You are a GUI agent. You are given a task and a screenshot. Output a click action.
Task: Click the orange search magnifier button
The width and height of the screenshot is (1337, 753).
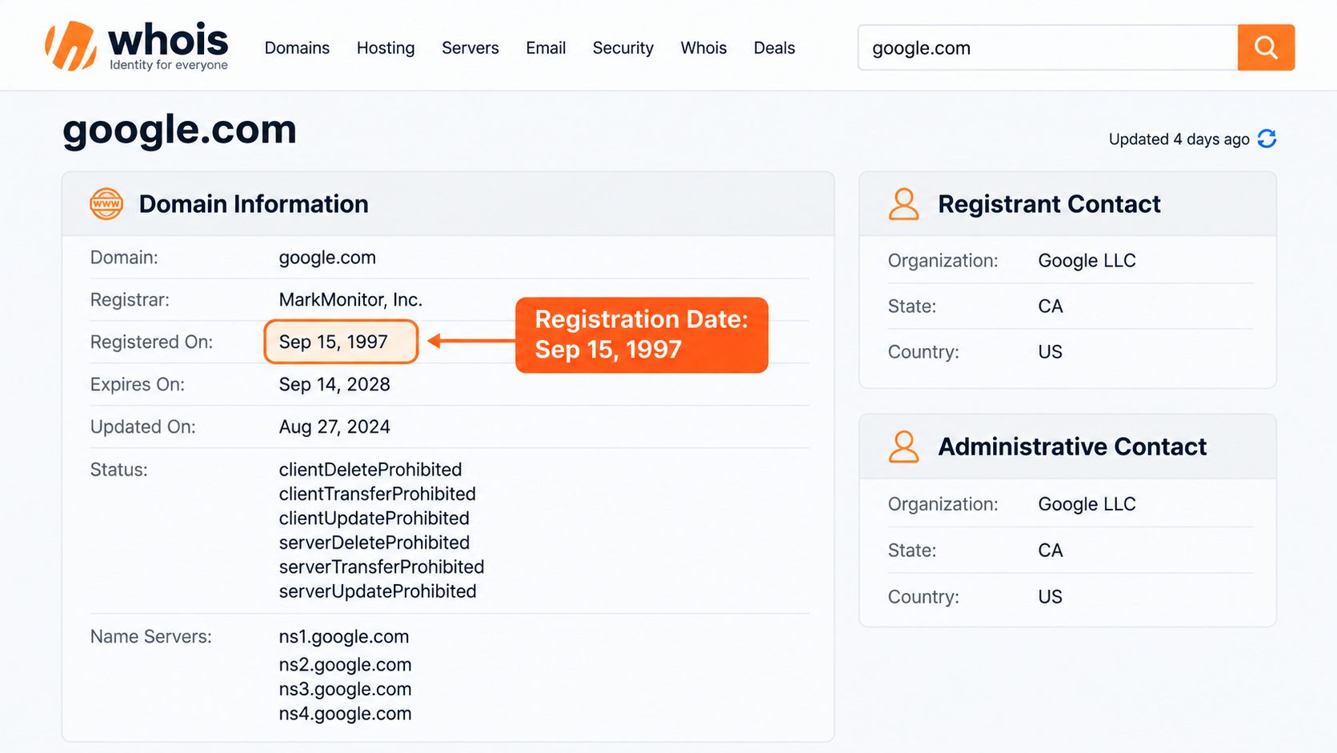click(1266, 47)
